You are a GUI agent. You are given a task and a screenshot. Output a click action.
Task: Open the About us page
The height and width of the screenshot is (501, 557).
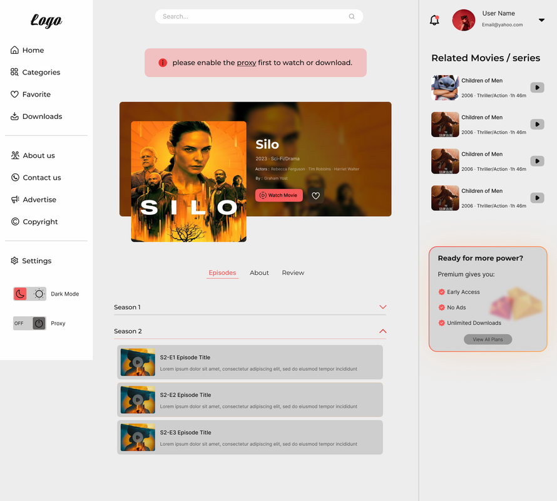pyautogui.click(x=33, y=155)
